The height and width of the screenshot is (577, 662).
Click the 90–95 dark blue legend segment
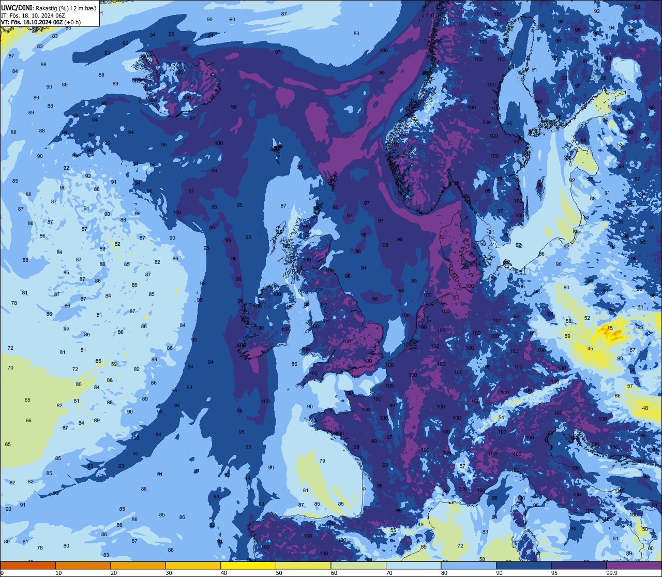pos(523,565)
